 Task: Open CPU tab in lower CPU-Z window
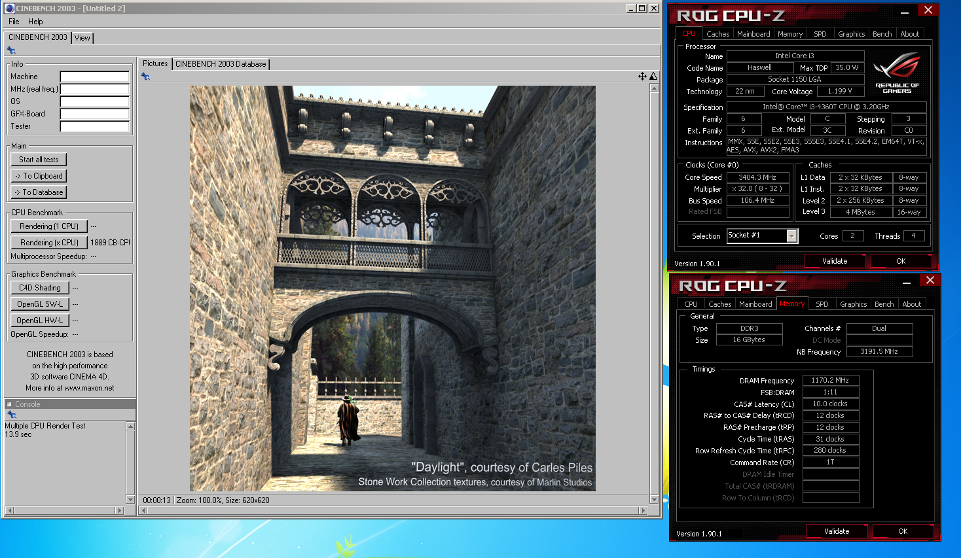point(691,304)
